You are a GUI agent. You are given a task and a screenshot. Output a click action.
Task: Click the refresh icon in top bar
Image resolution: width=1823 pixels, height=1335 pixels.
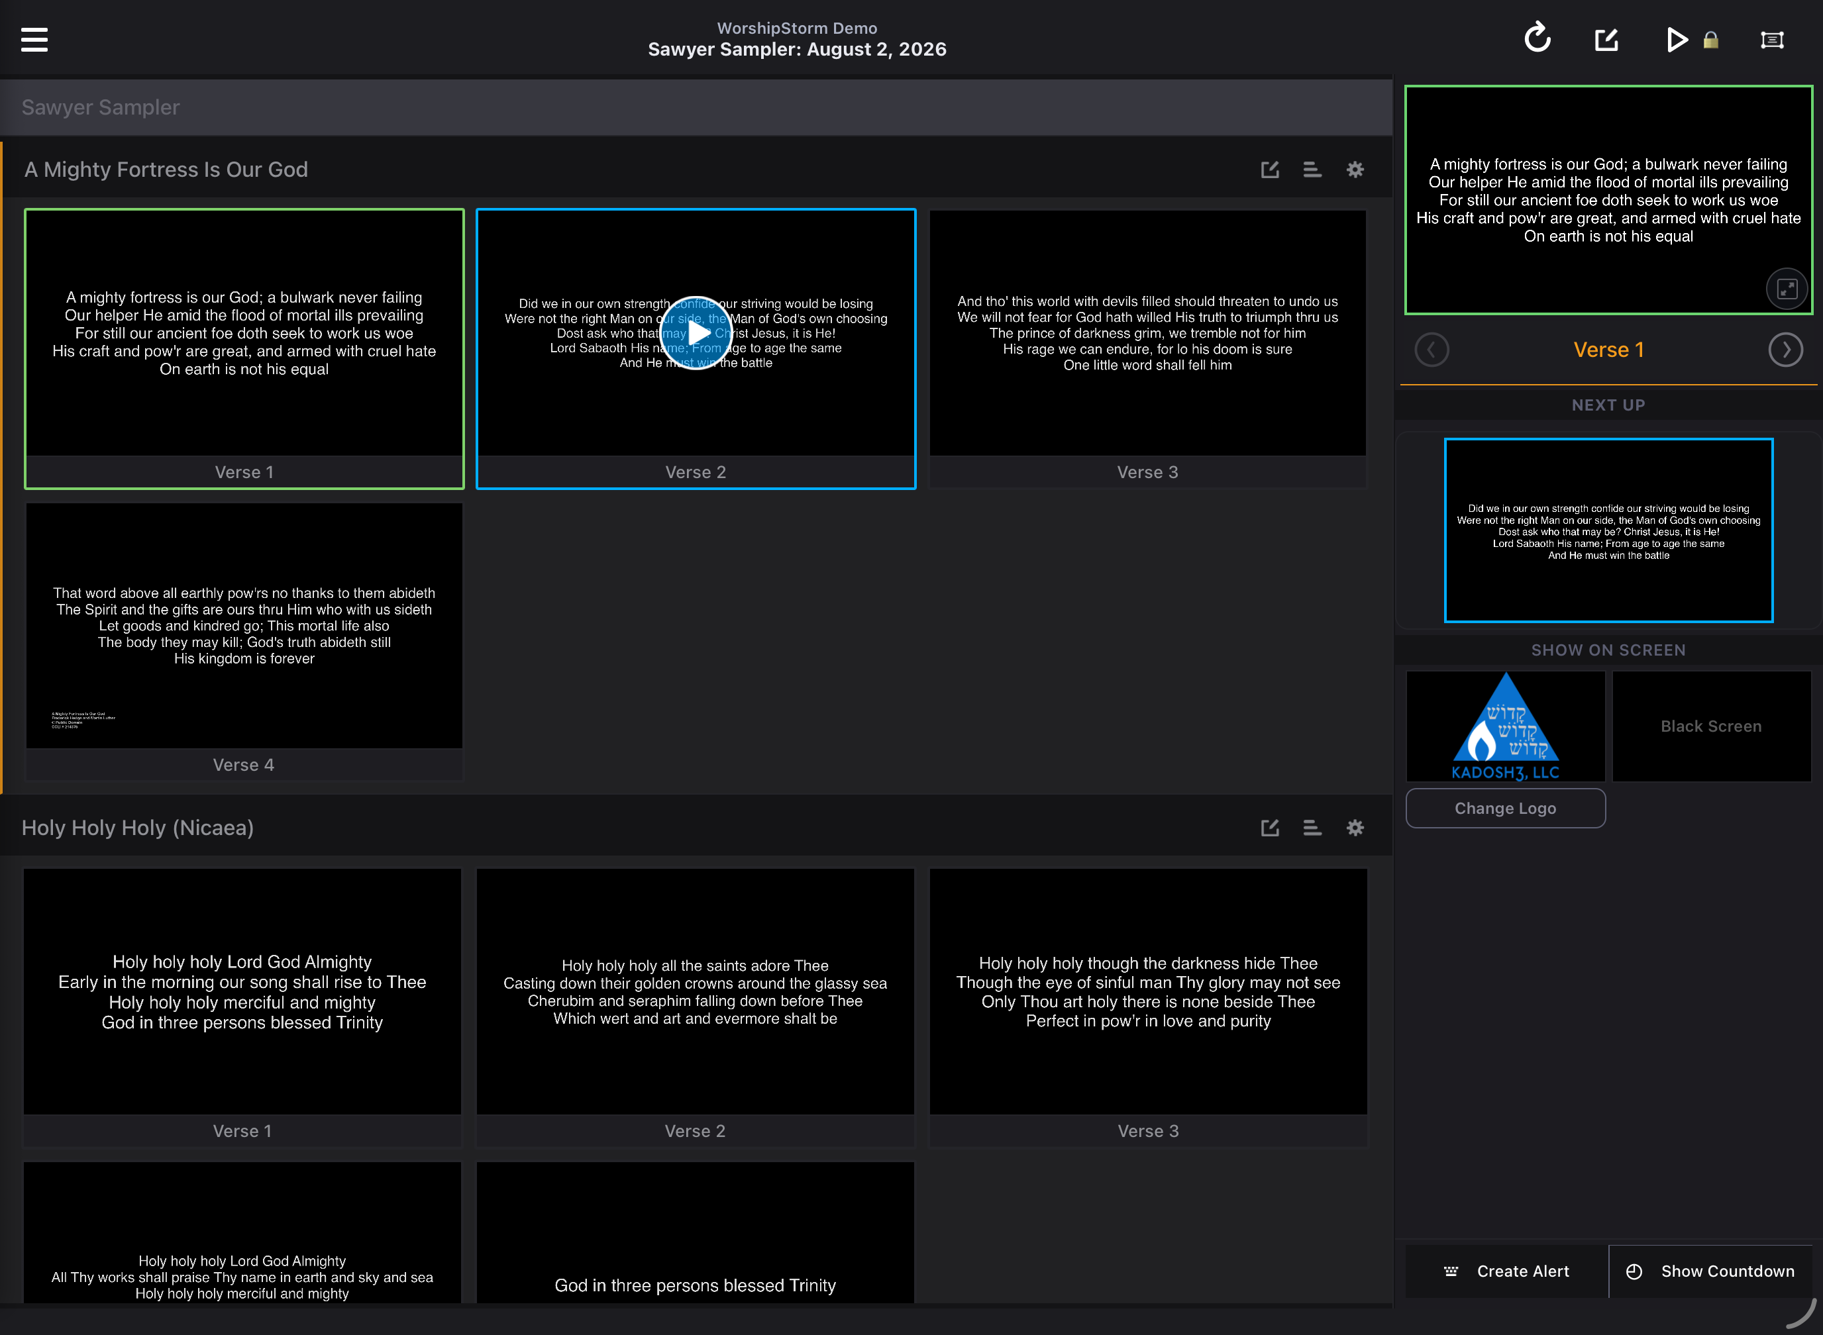1537,38
